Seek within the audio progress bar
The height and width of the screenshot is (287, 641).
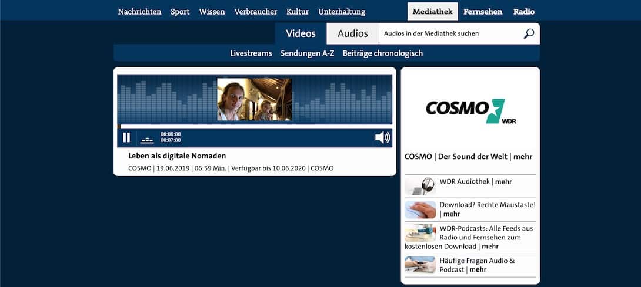click(255, 127)
